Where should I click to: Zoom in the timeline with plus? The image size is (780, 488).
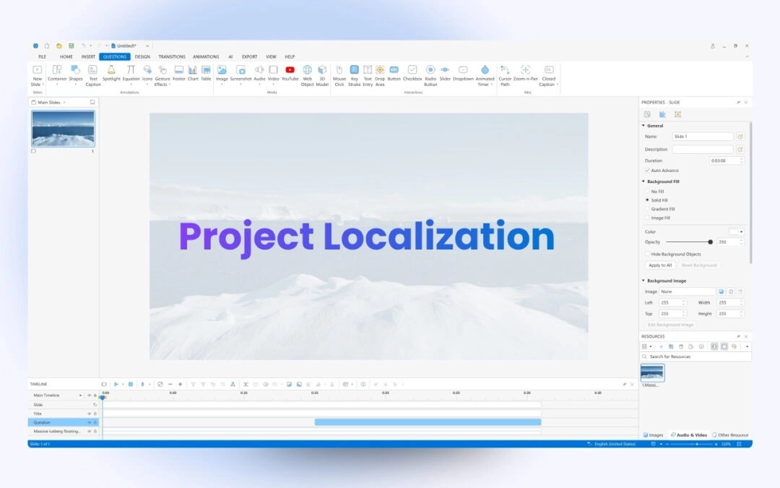click(180, 385)
